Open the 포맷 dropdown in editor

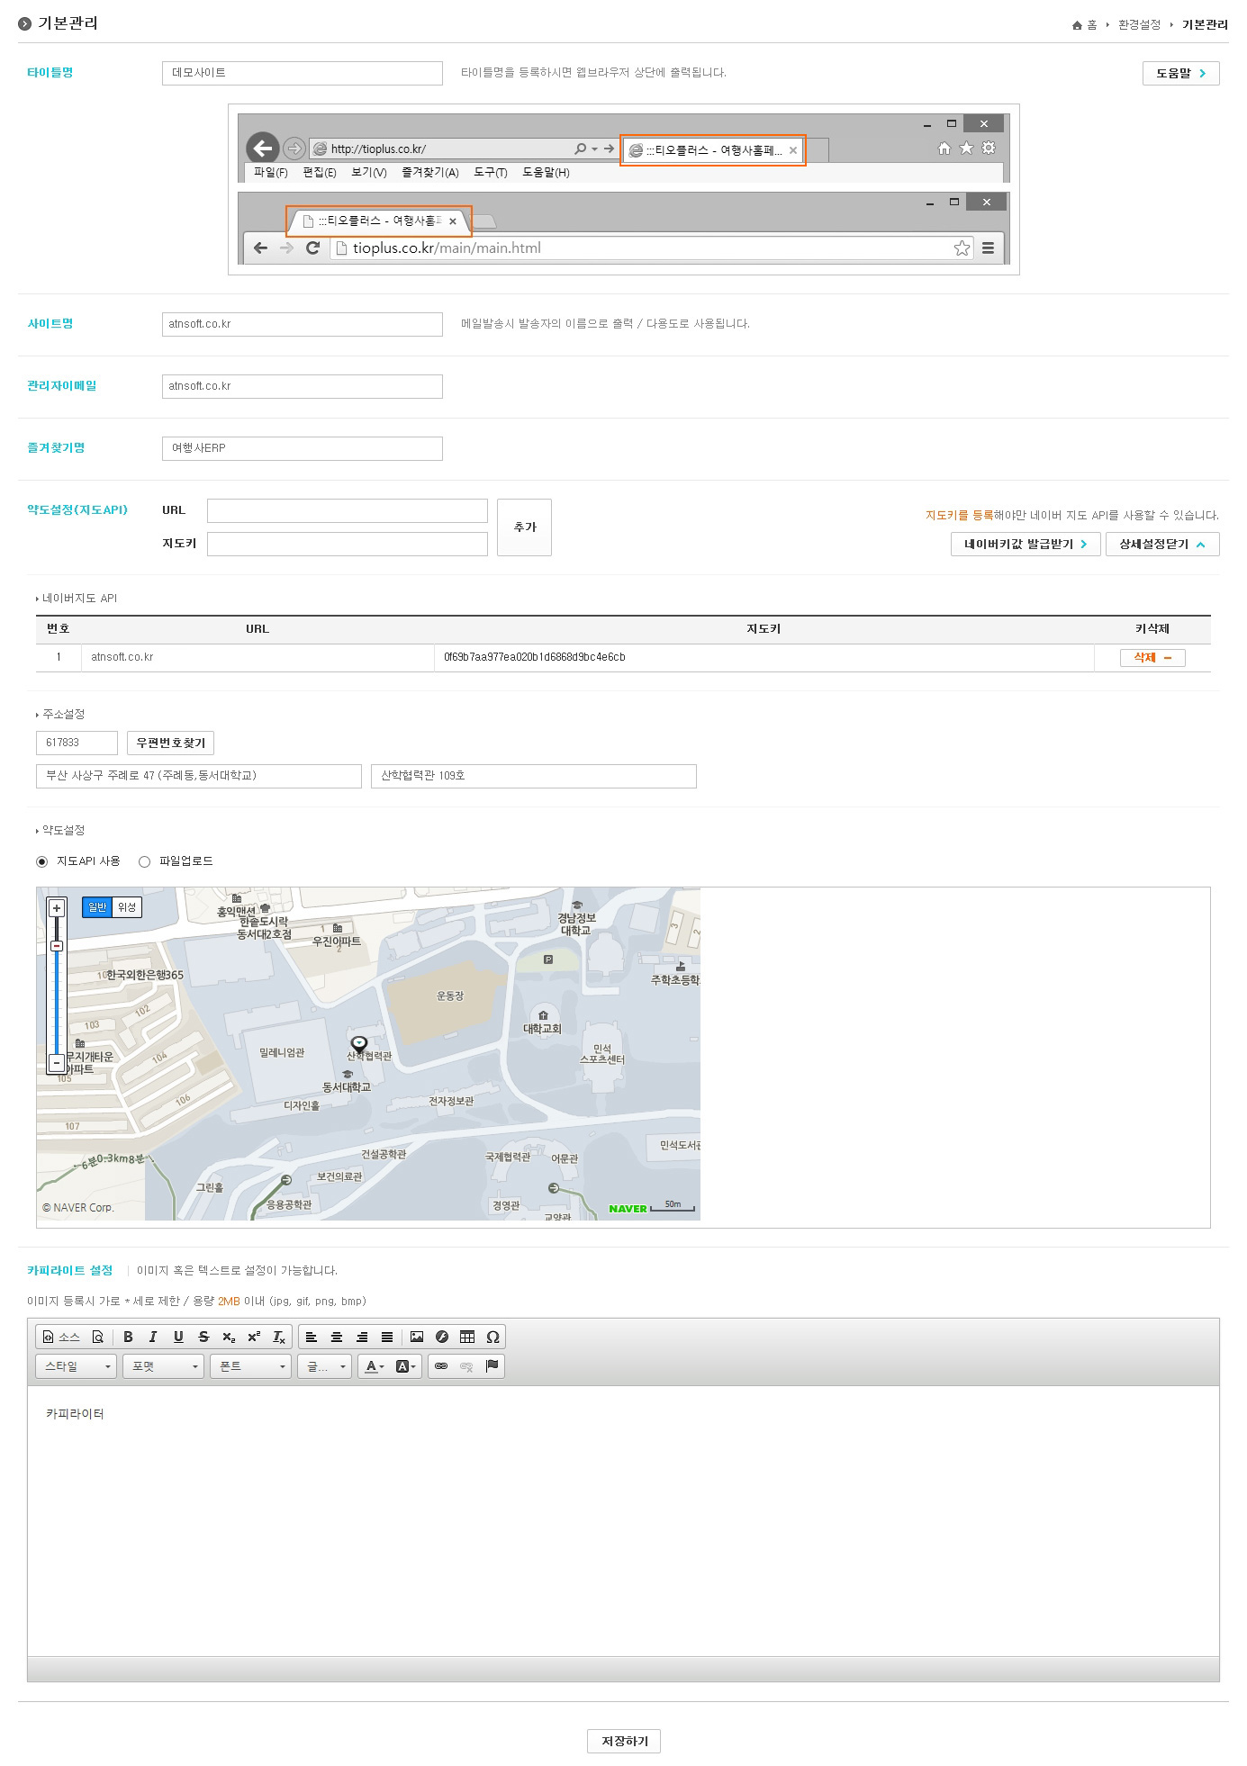click(x=164, y=1366)
